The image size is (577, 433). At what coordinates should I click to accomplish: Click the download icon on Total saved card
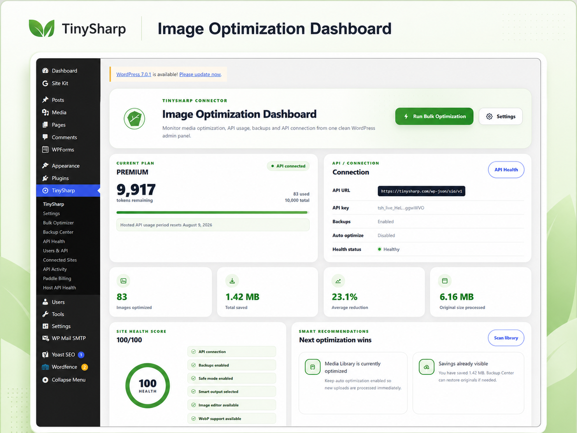point(232,280)
